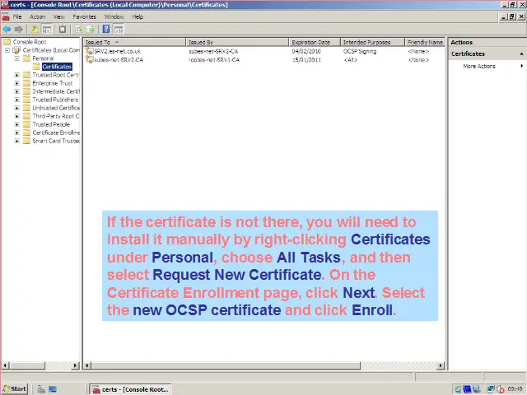Viewport: 527px width, 395px height.
Task: Select the SRV2.es-net.co.uk certificate icon
Action: [89, 51]
